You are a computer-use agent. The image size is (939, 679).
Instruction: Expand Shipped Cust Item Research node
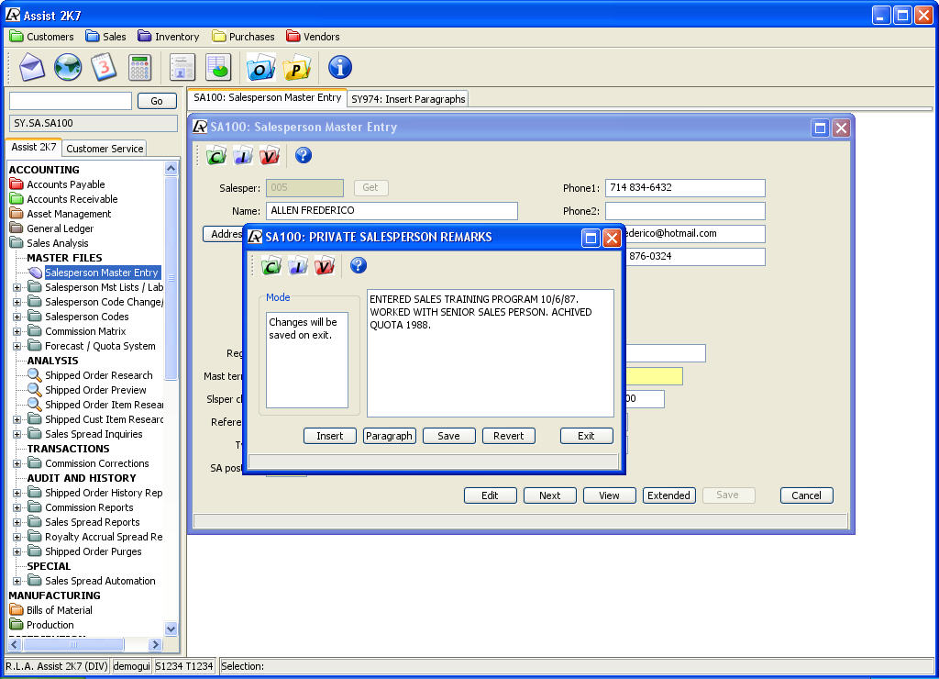coord(17,419)
